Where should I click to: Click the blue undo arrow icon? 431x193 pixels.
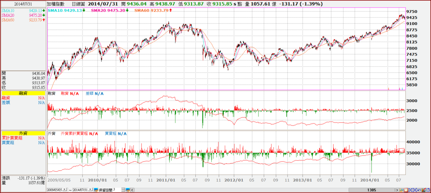[419, 190]
